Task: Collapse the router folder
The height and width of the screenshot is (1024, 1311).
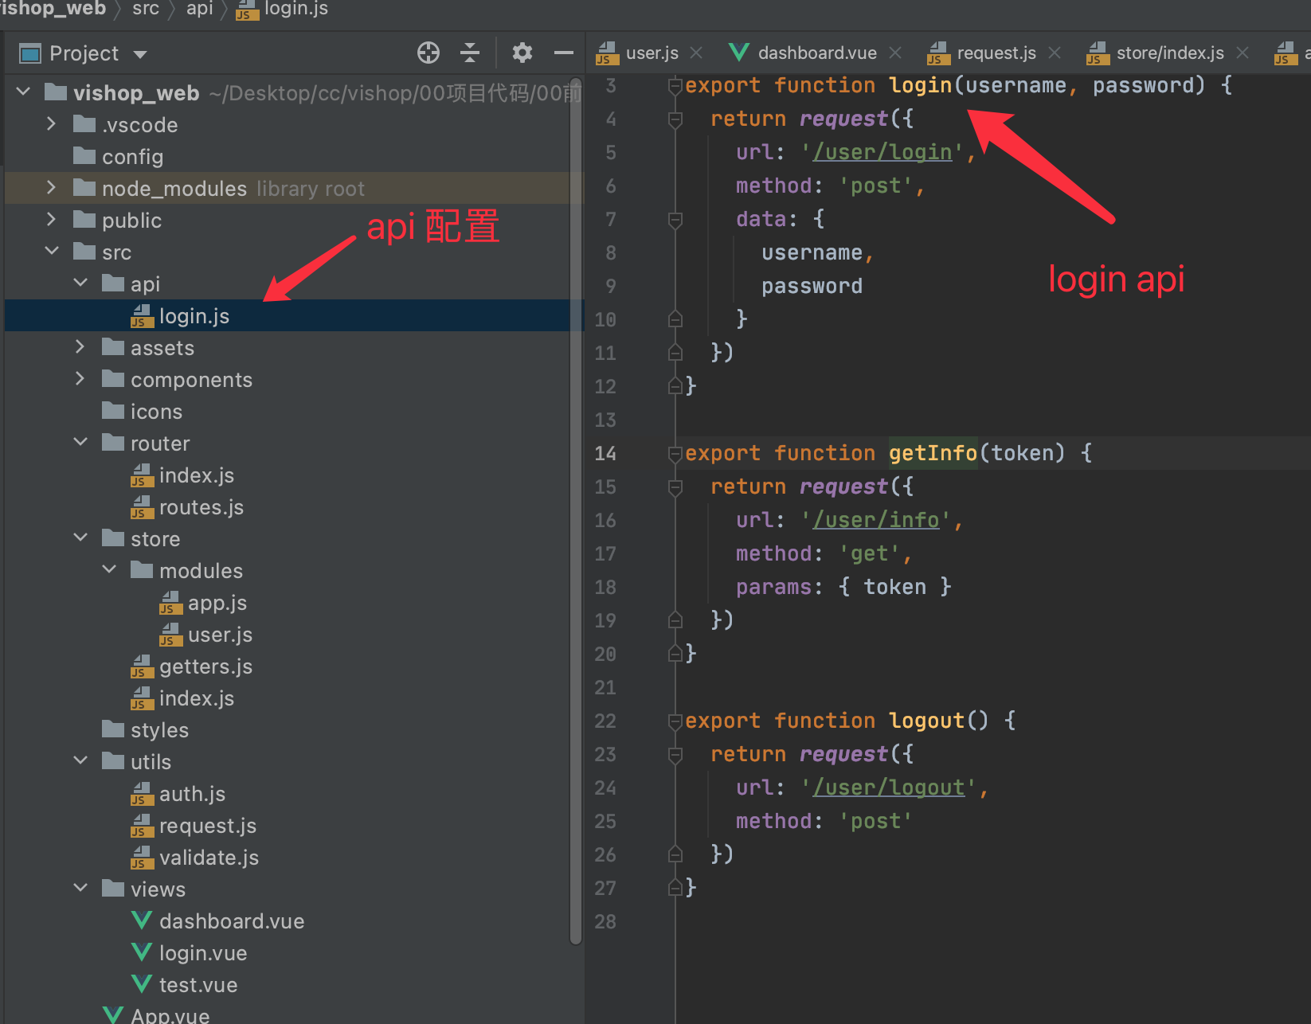Action: [80, 443]
